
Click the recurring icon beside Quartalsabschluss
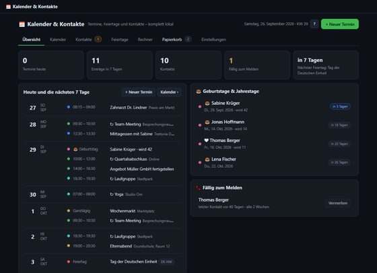pyautogui.click(x=112, y=159)
